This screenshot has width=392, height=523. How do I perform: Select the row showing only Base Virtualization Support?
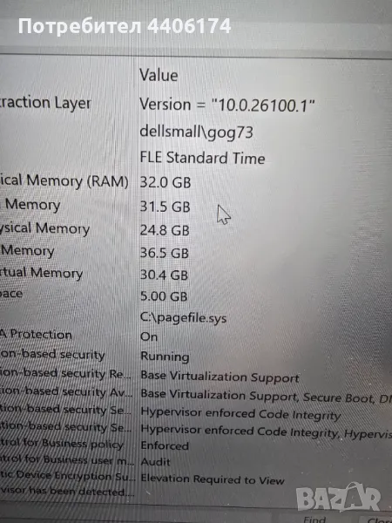(x=196, y=376)
